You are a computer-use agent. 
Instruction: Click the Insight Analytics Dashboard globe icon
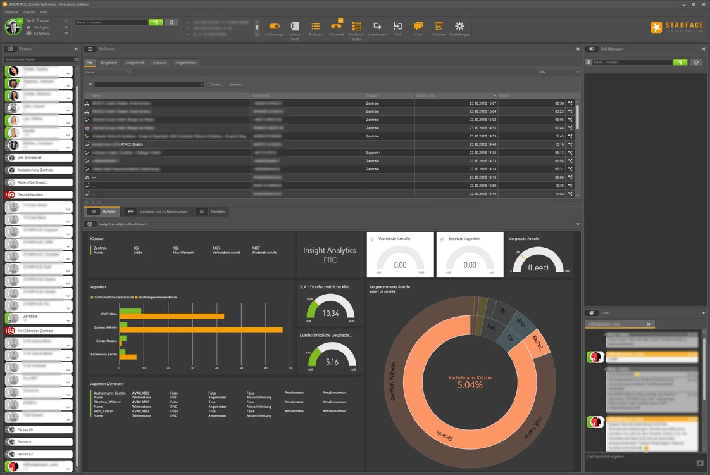[90, 224]
